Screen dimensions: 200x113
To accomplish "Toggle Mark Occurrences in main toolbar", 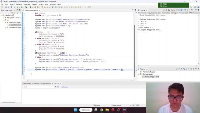I will [x=55, y=7].
